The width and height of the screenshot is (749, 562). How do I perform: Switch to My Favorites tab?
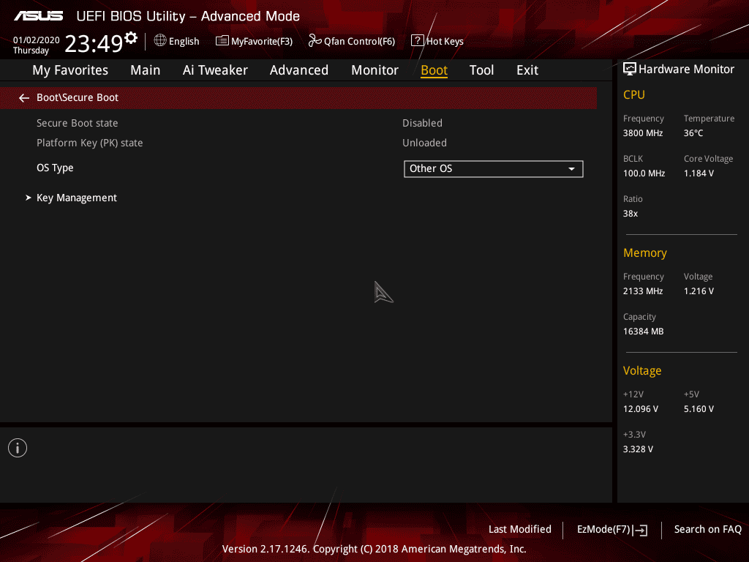[x=70, y=70]
